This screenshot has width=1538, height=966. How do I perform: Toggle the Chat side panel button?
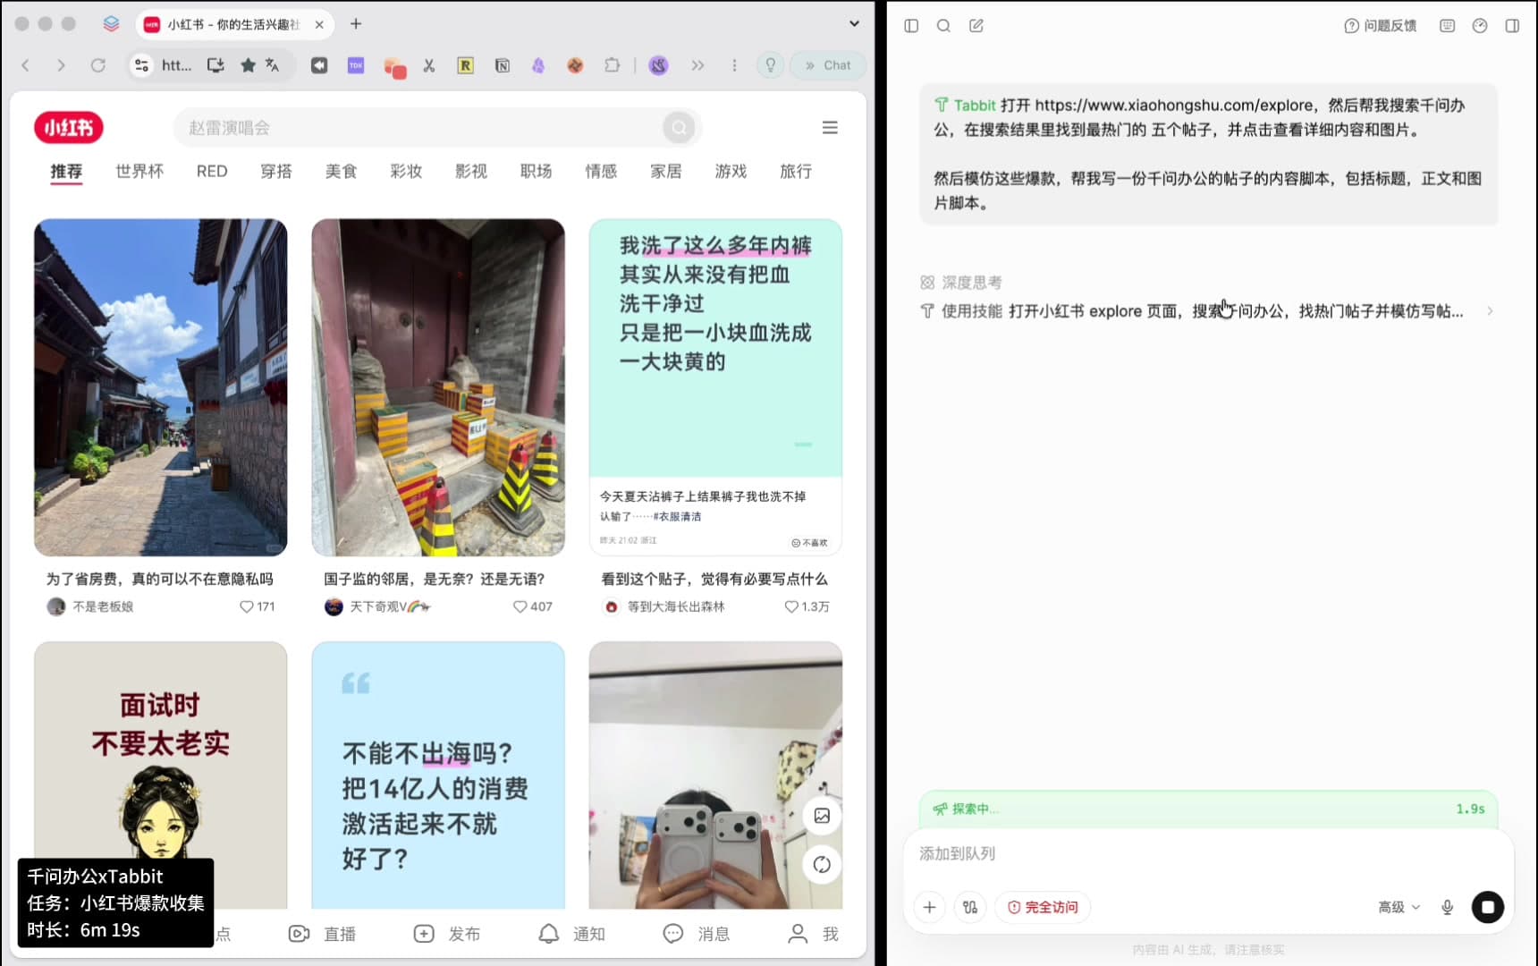tap(828, 65)
